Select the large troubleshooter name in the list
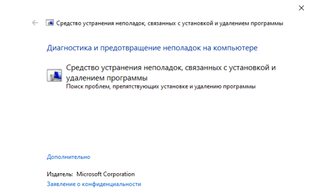This screenshot has height=189, width=336. [171, 73]
